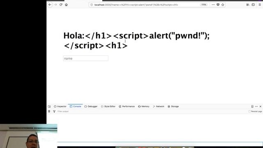Image resolution: width=263 pixels, height=148 pixels.
Task: Open the Firefox hamburger menu
Action: coord(260,5)
